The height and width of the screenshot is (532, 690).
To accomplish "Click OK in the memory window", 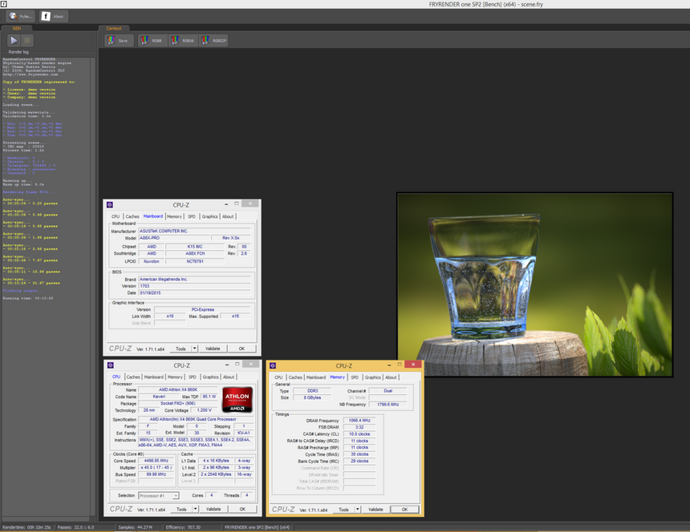I will (404, 510).
